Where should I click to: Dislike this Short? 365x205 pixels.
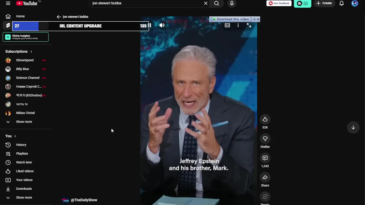[x=265, y=139]
